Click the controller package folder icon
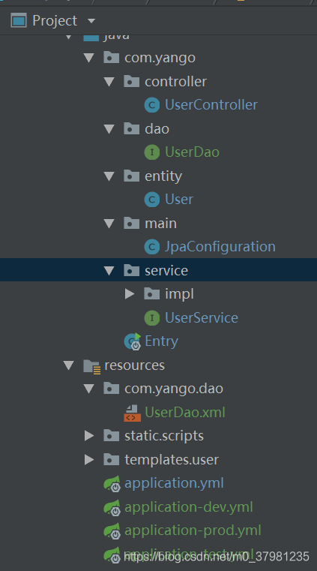The image size is (317, 571). pos(132,81)
